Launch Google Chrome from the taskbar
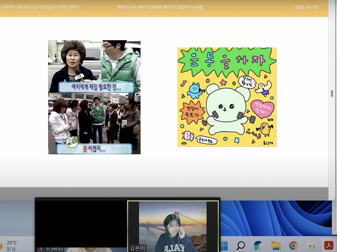 (293, 246)
